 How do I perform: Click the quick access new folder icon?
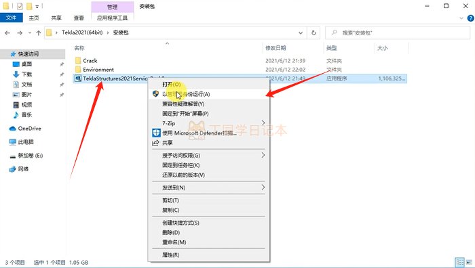29,6
